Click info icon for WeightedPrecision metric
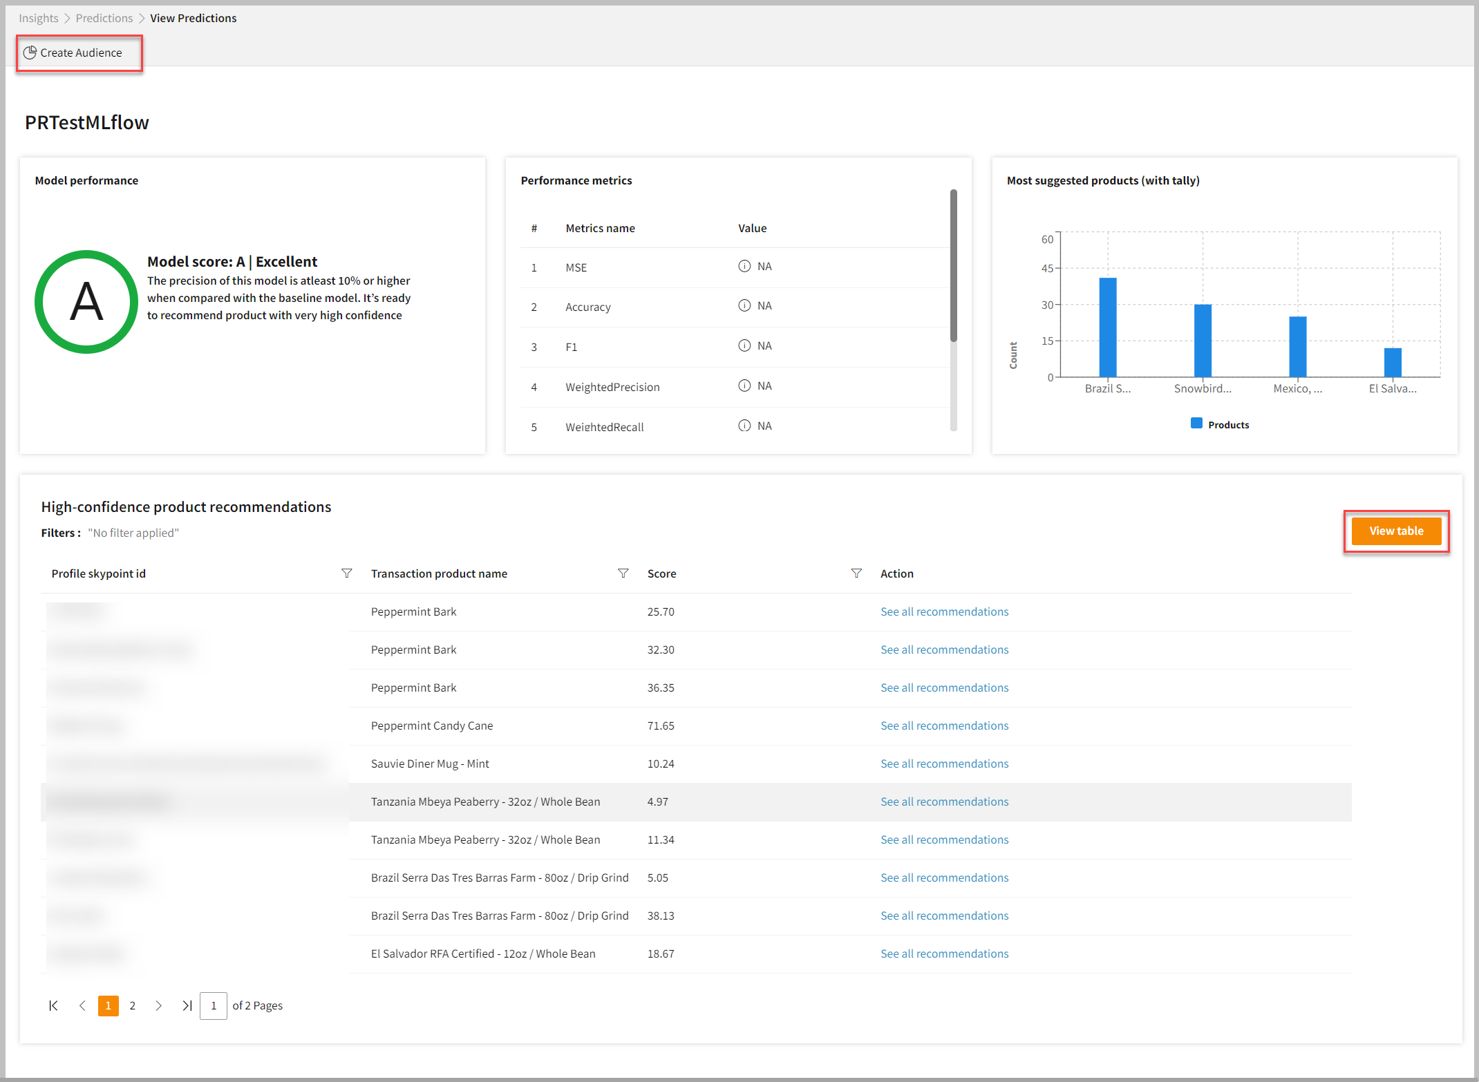Viewport: 1479px width, 1082px height. click(x=744, y=386)
